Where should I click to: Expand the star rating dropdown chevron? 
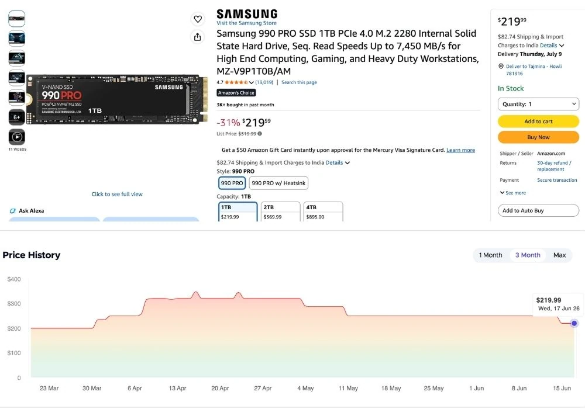click(252, 83)
